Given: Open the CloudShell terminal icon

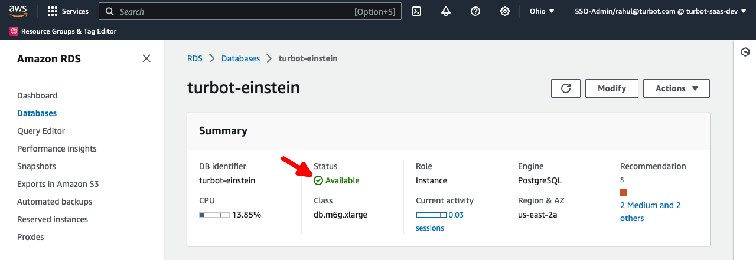Looking at the screenshot, I should click(416, 11).
